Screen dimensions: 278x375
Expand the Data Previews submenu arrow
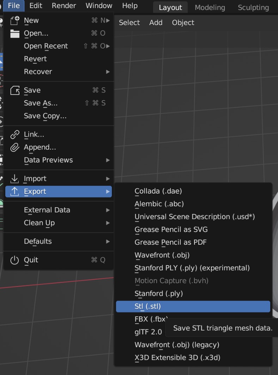(x=108, y=160)
